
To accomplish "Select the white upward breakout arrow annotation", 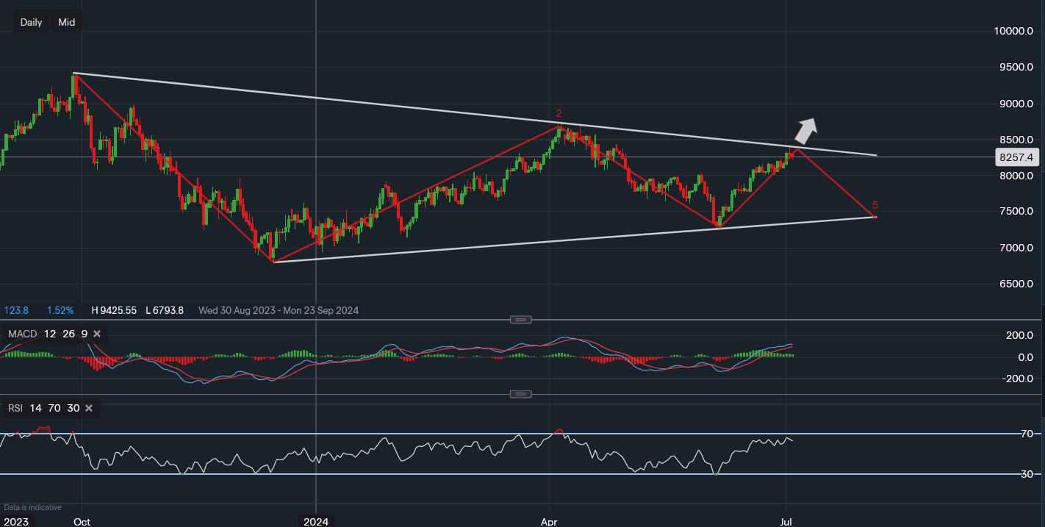I will pos(805,130).
